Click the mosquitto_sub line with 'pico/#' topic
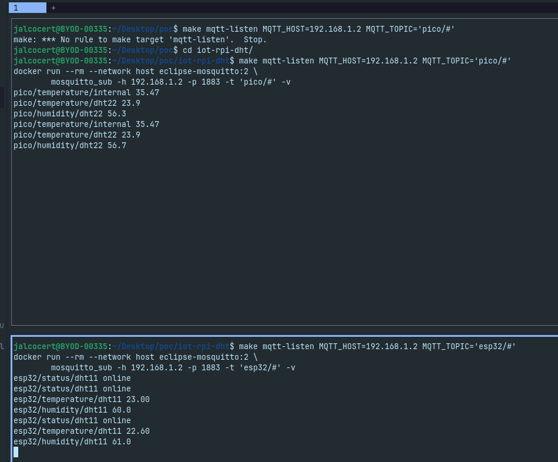The height and width of the screenshot is (462, 558). coord(171,82)
